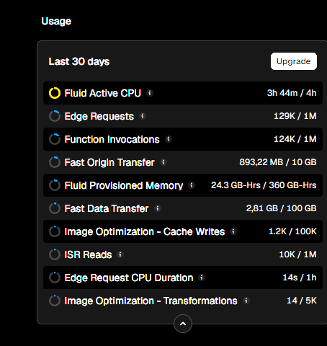This screenshot has width=327, height=346.
Task: Open info icon for Image Optimization Transformations
Action: [246, 301]
